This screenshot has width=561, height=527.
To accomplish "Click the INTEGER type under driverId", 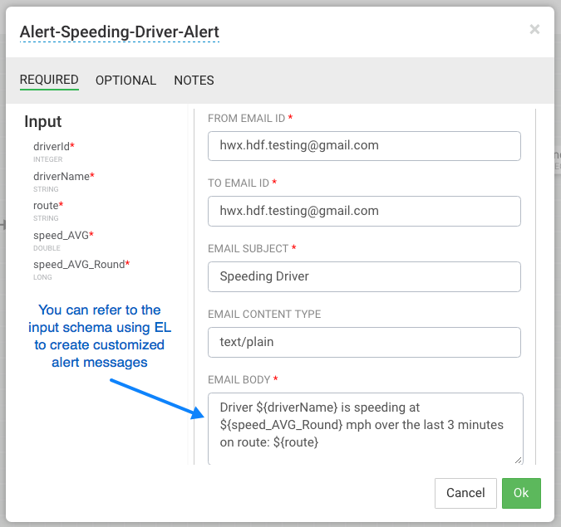I will click(x=48, y=159).
